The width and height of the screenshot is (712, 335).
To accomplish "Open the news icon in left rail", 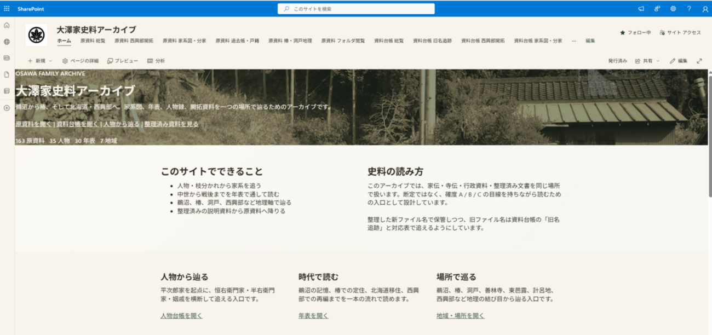I will (x=7, y=57).
